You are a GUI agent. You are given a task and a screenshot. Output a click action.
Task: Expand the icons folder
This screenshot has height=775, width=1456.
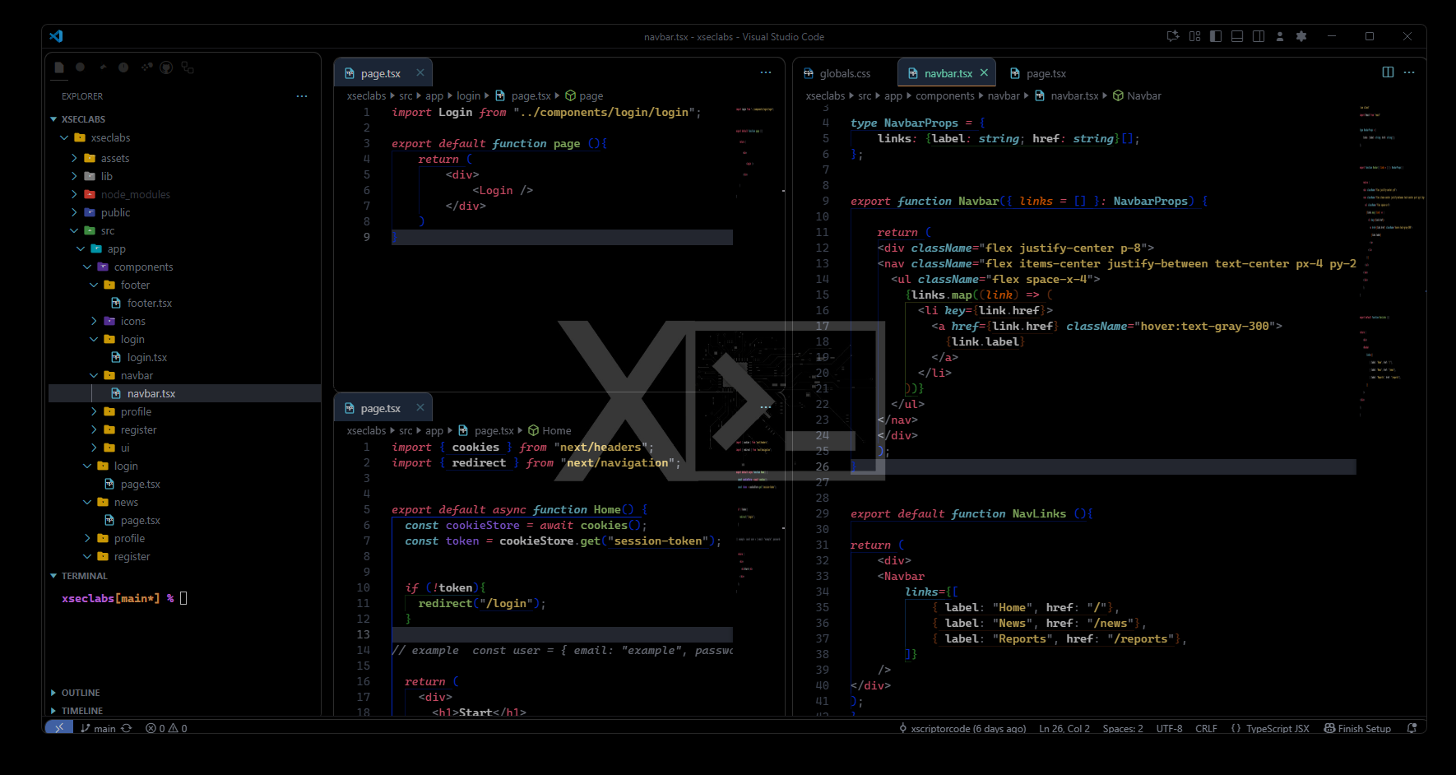(95, 321)
